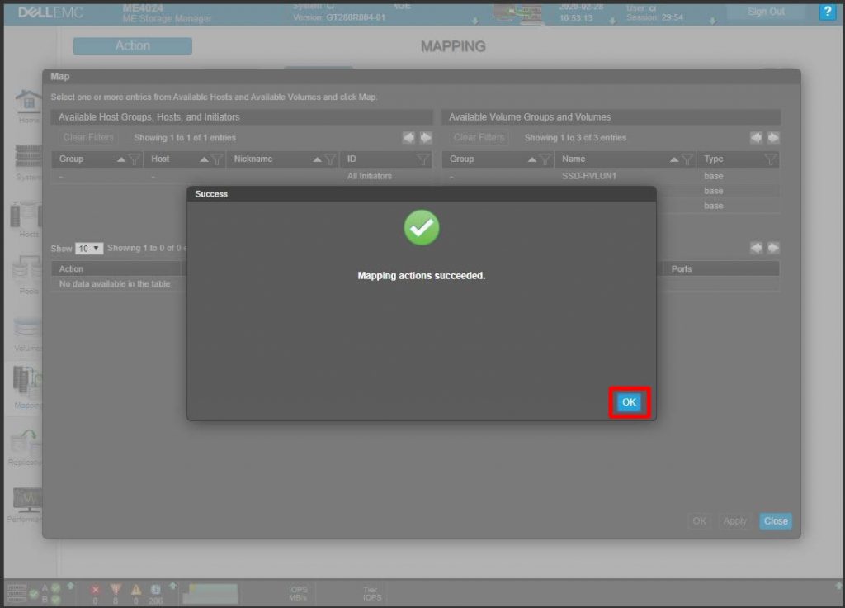This screenshot has width=845, height=608.
Task: Click the Tier IOPS footer panel
Action: (372, 593)
